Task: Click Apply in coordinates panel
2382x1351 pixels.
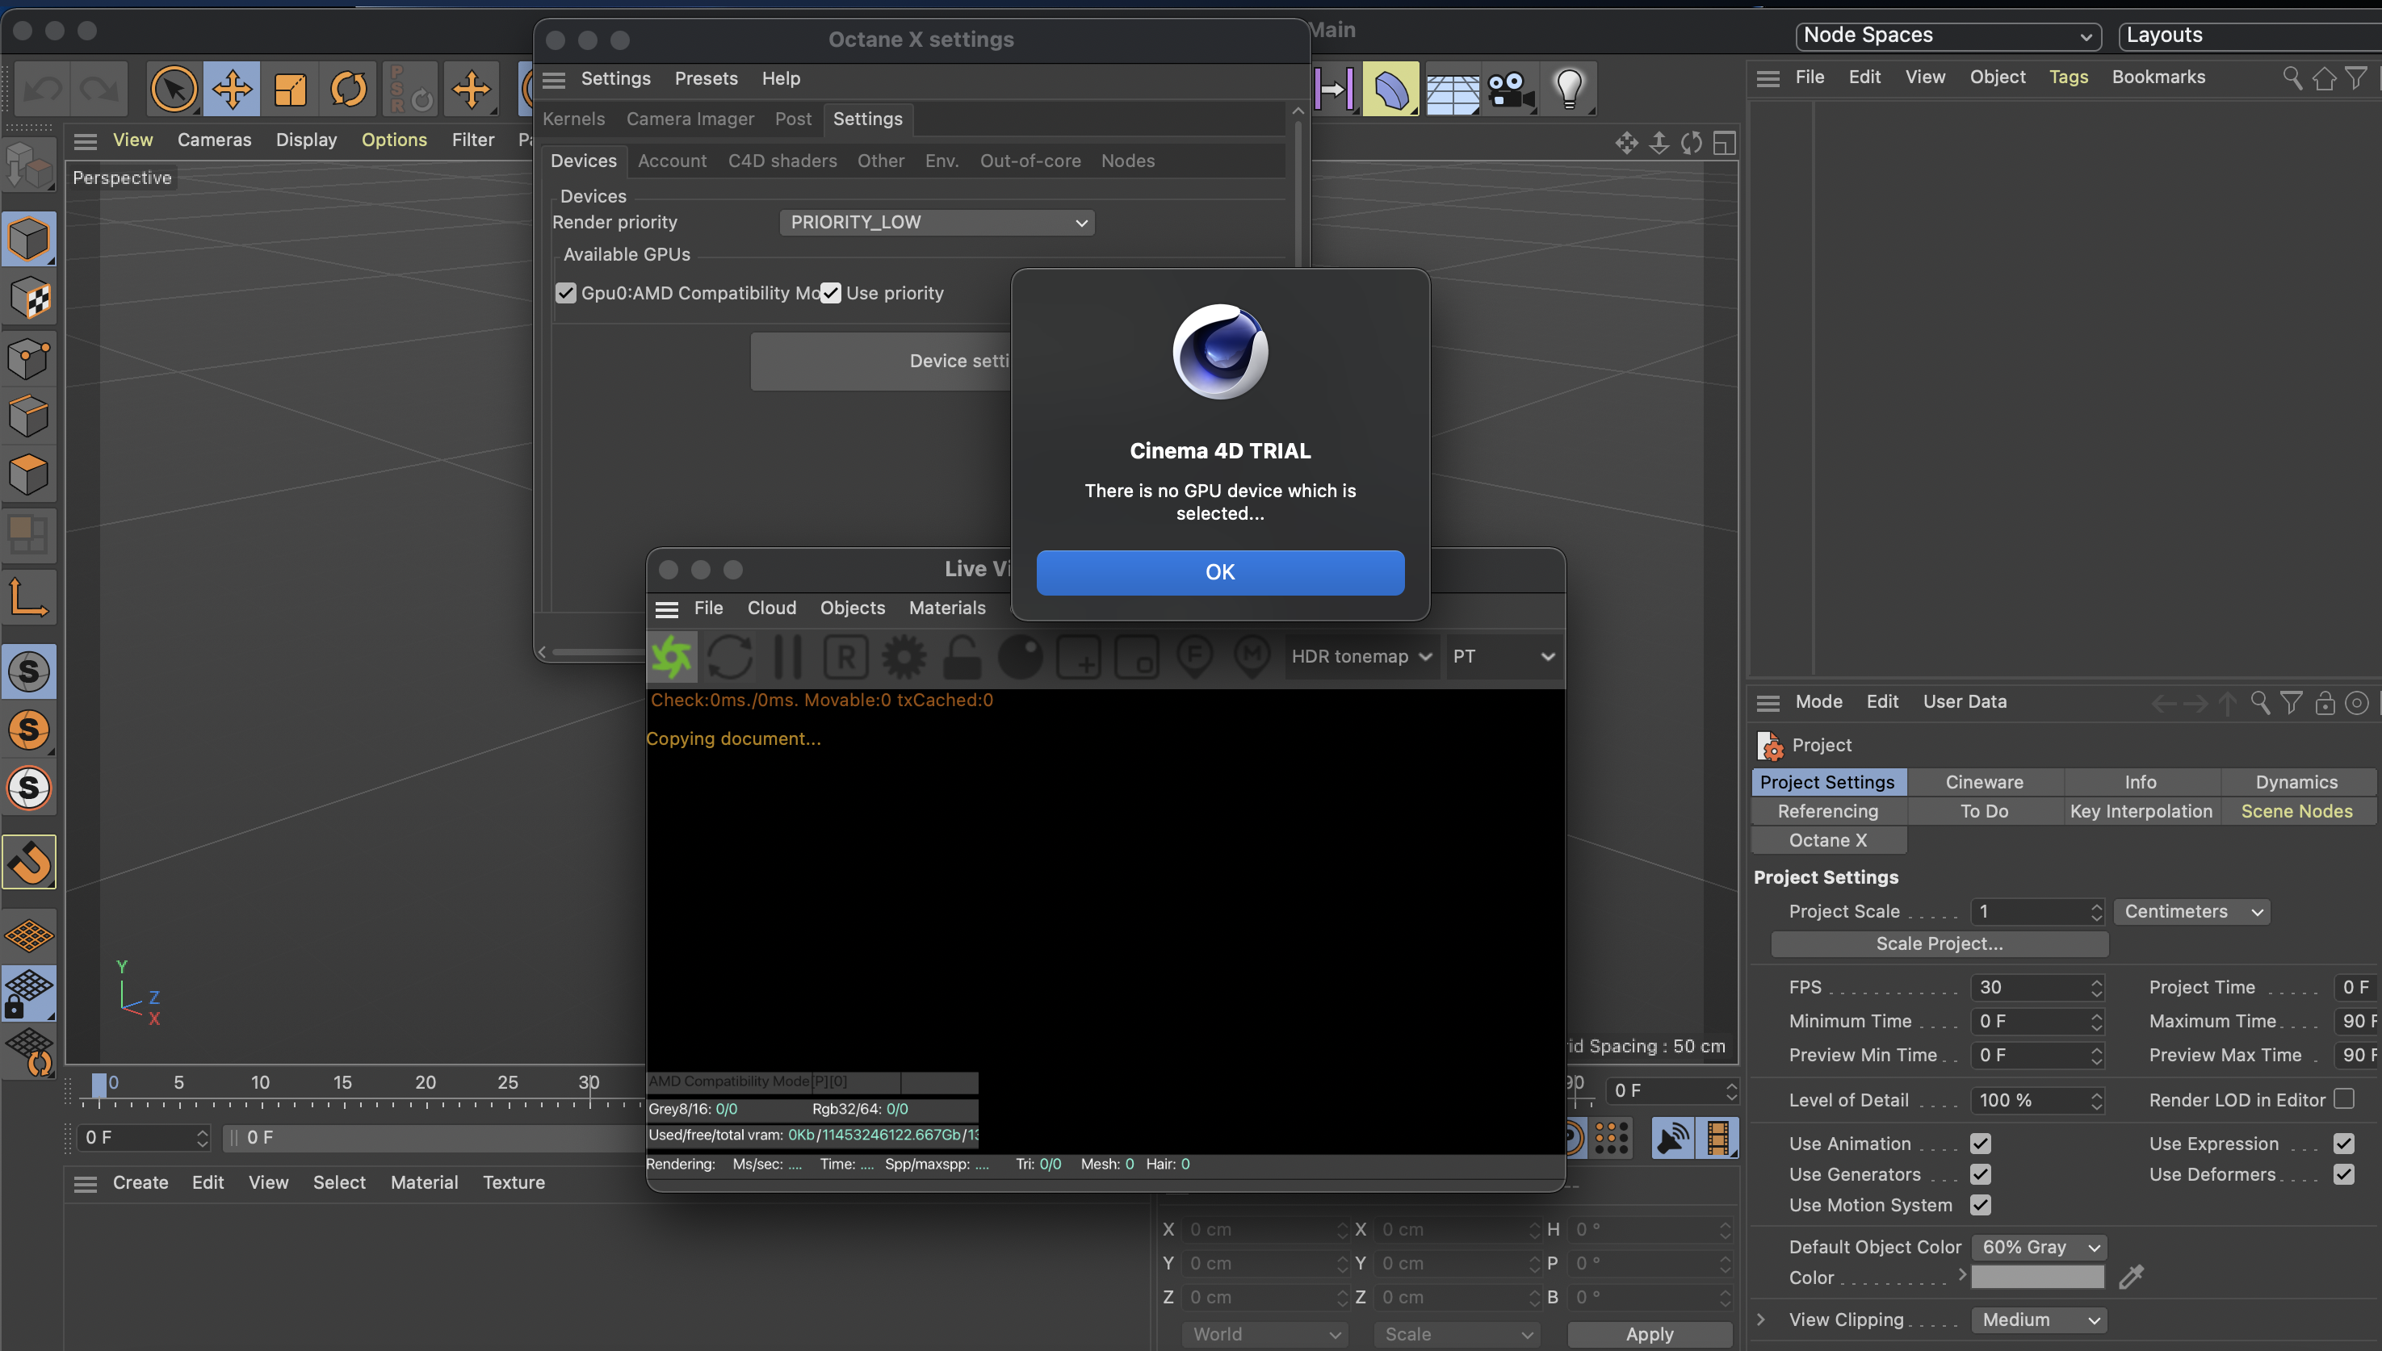Action: click(1650, 1334)
